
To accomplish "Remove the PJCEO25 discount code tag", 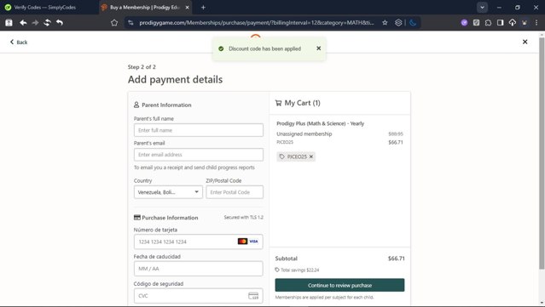I will pos(311,156).
